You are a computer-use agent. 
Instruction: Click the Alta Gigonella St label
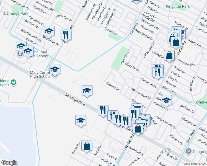(31, 35)
